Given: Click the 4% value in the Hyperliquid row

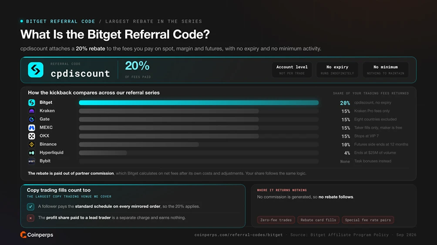Looking at the screenshot, I should pyautogui.click(x=347, y=153).
